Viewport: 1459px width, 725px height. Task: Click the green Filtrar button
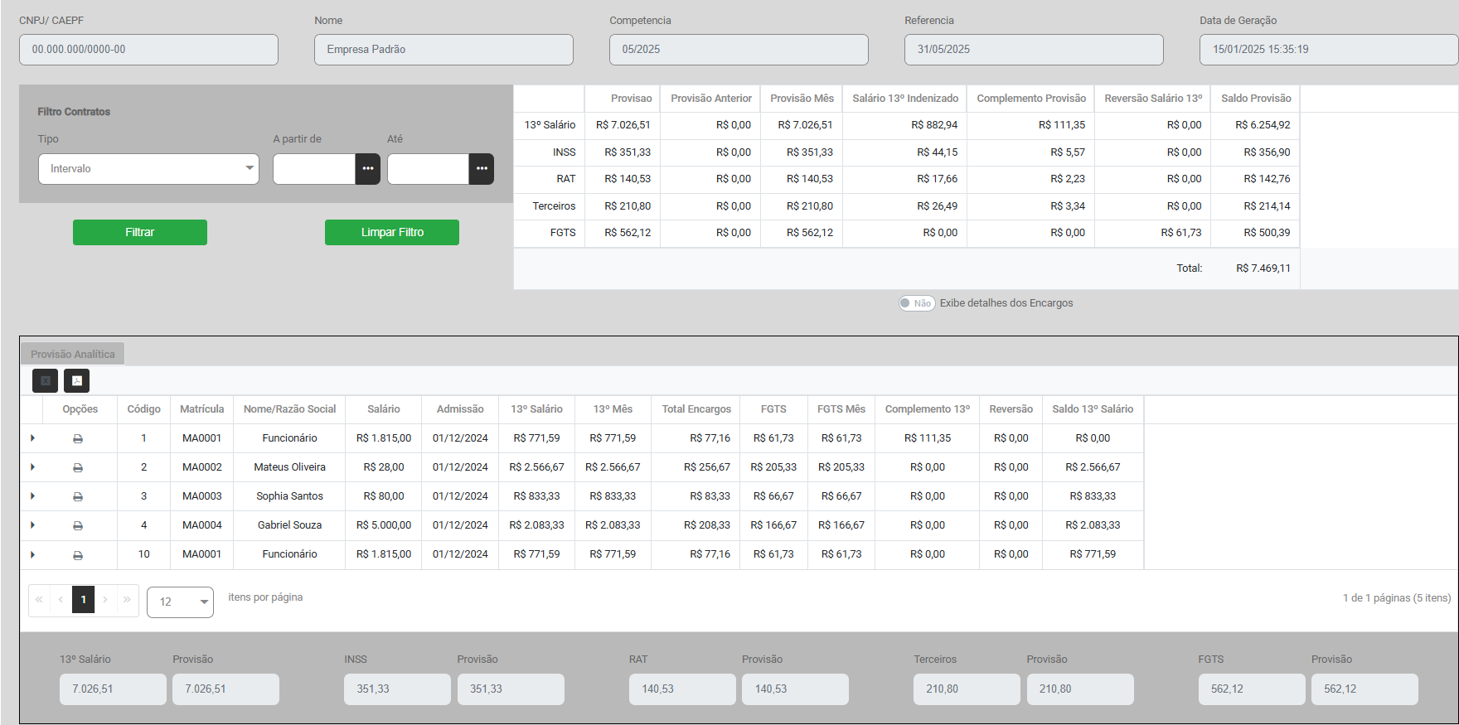click(x=140, y=233)
